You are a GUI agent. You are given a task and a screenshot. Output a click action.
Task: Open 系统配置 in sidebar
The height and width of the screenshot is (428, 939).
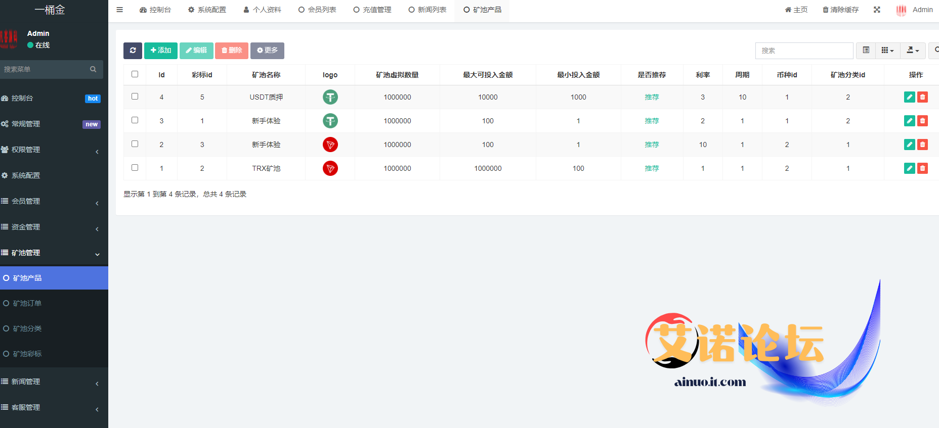point(54,175)
